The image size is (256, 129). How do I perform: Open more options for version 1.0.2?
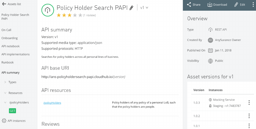249,116
